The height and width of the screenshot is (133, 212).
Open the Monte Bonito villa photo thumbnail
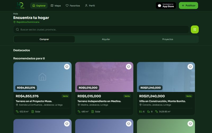click(x=166, y=77)
